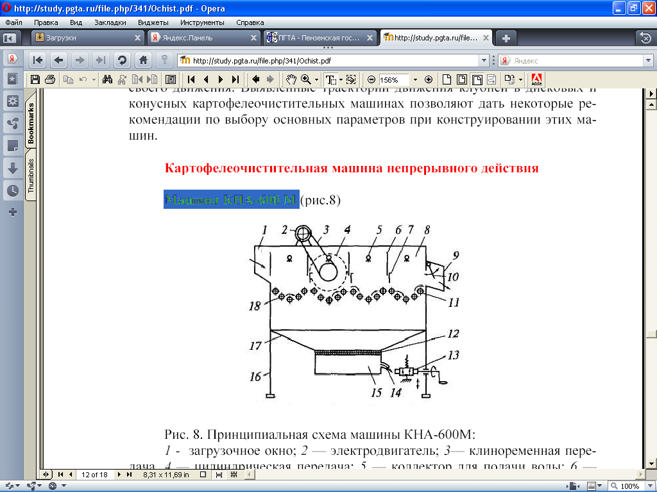Go to next page in PDF toolbar

[x=221, y=79]
